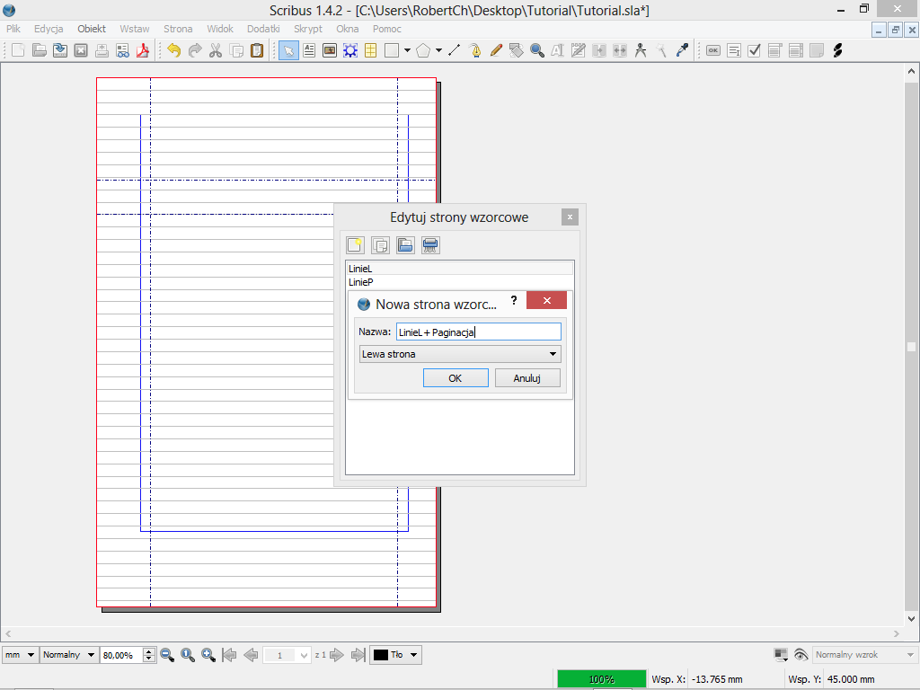This screenshot has width=920, height=690.
Task: Toggle color management icon in status bar
Action: click(x=781, y=655)
